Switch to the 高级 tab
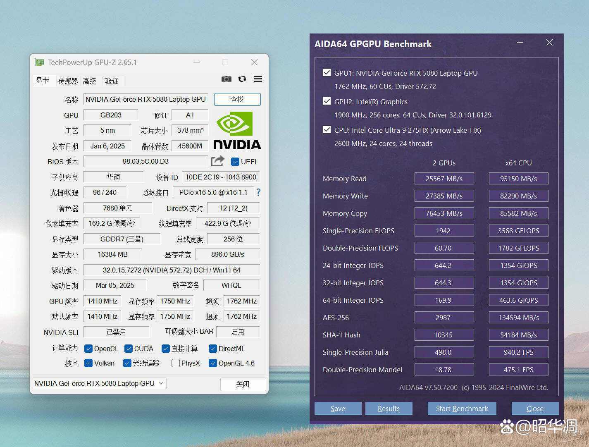The width and height of the screenshot is (589, 447). tap(89, 81)
